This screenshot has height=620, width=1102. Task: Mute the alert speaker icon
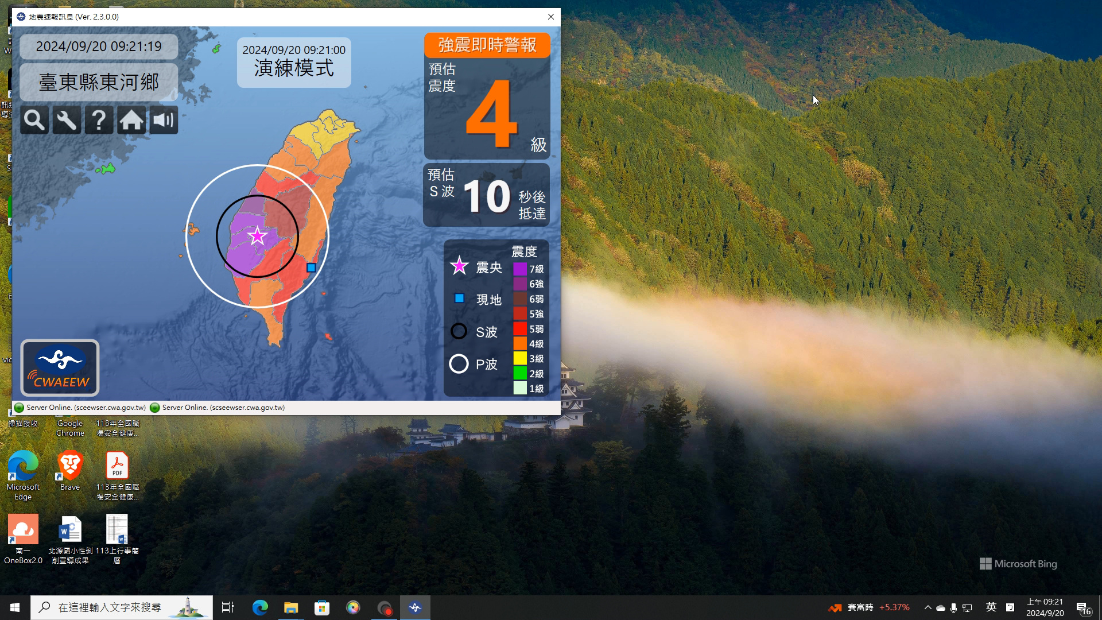click(x=164, y=121)
